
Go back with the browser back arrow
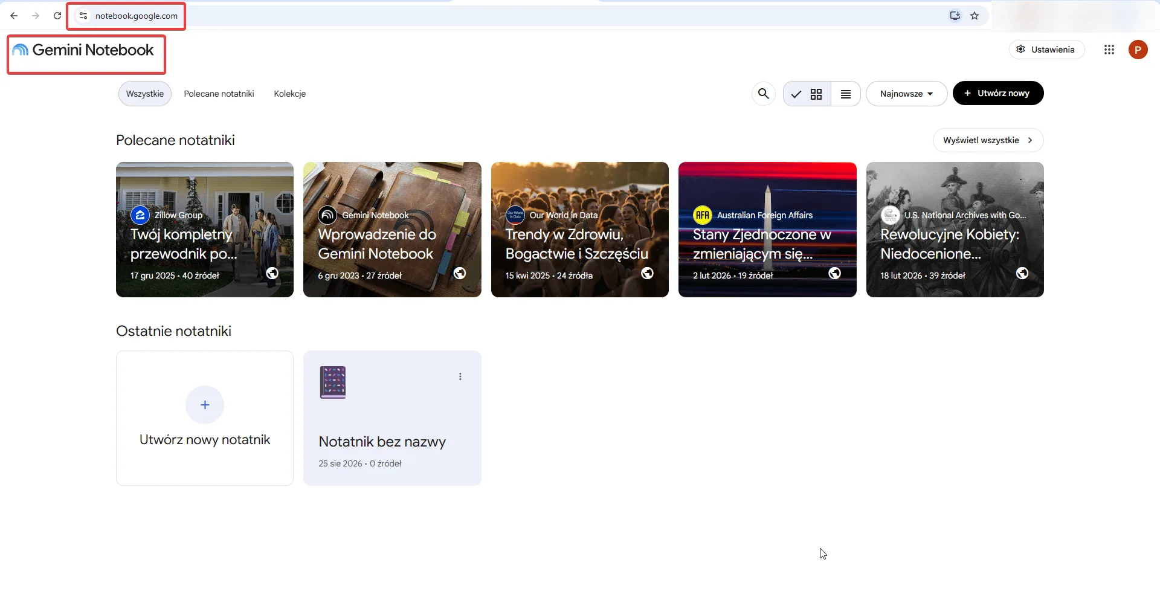click(x=14, y=16)
